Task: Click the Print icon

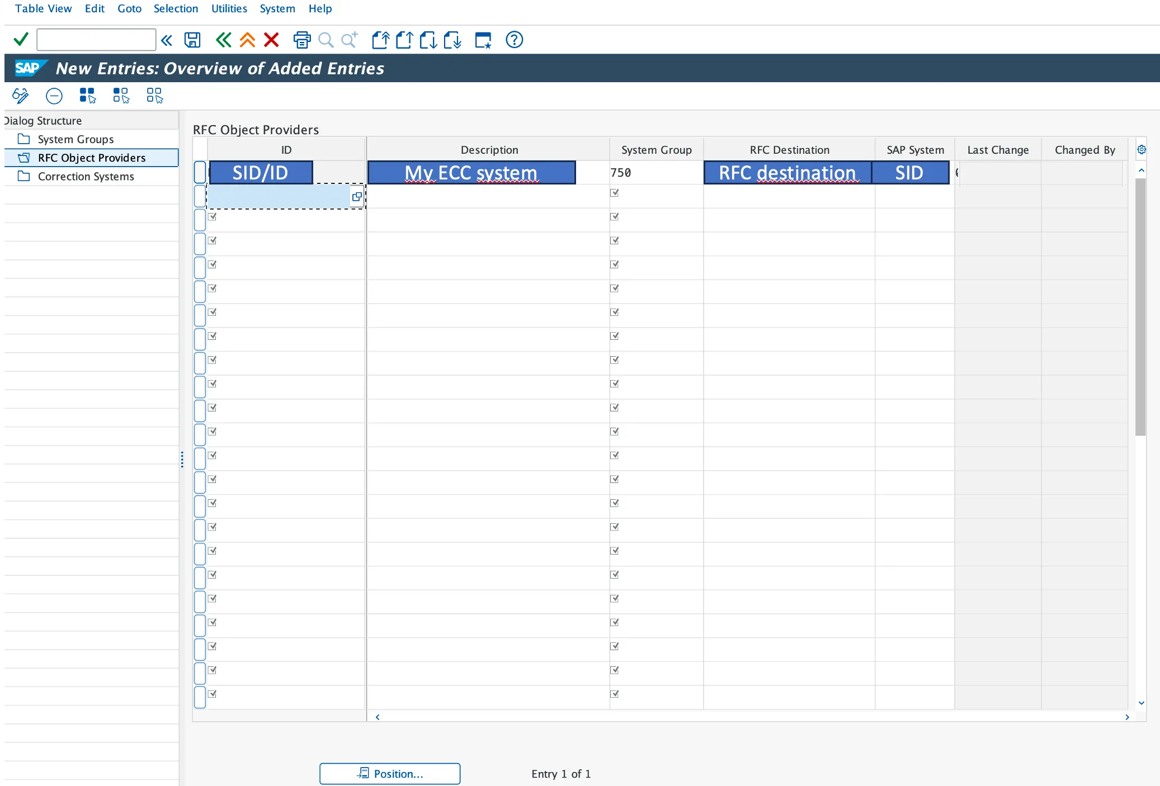Action: (x=301, y=40)
